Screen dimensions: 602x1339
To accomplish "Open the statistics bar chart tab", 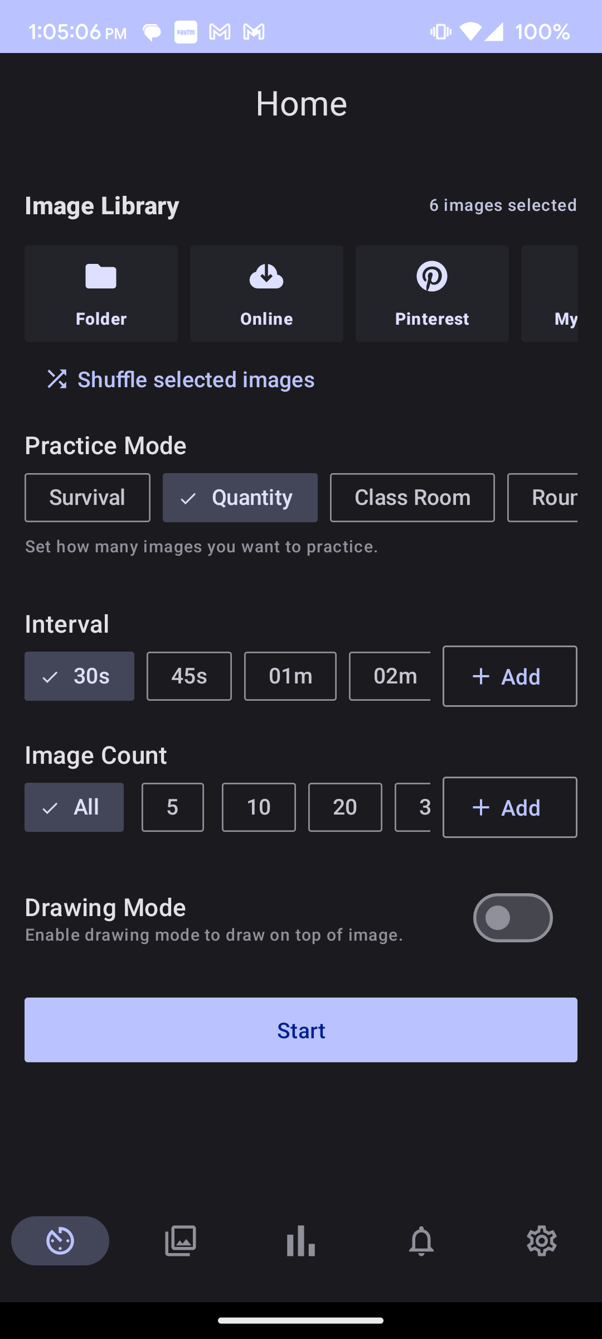I will (x=301, y=1241).
